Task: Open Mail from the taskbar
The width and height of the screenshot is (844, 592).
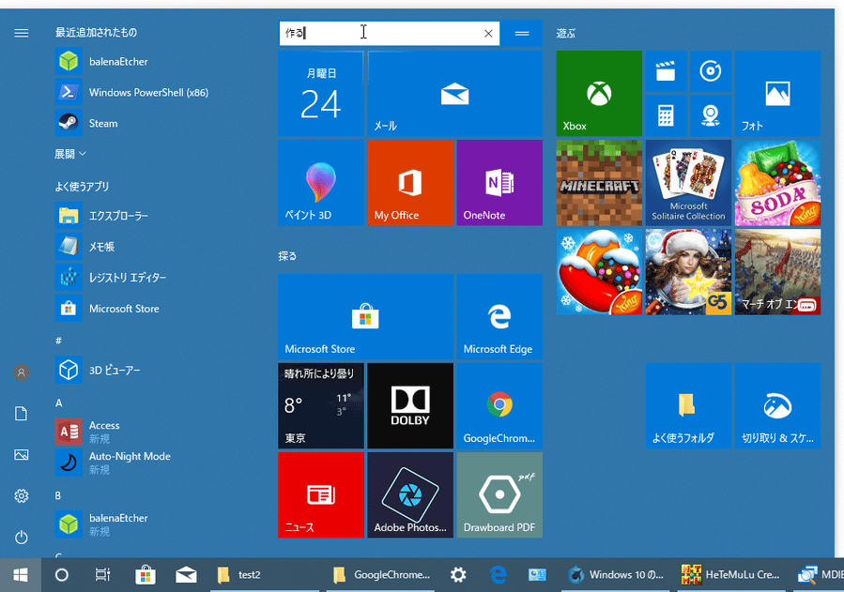Action: [x=186, y=575]
